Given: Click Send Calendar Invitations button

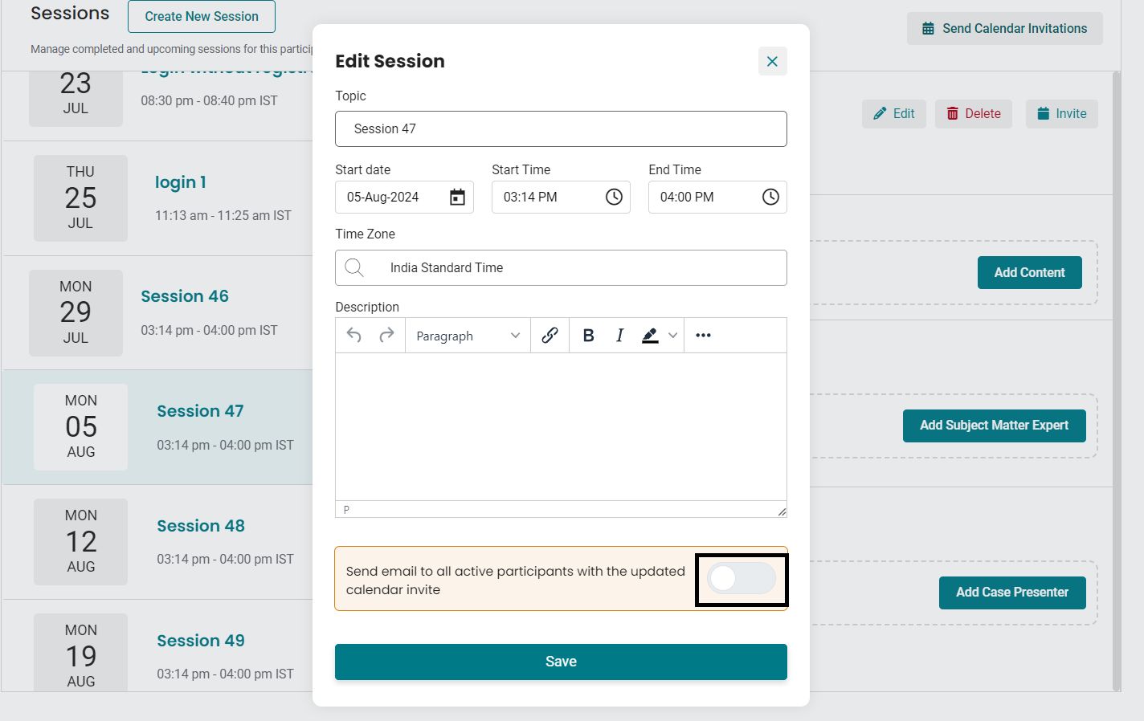Looking at the screenshot, I should (x=1005, y=28).
